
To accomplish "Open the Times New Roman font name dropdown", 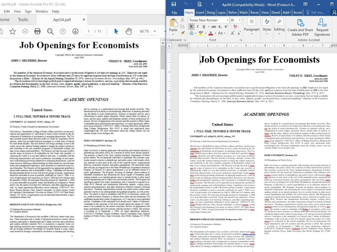I will (227, 20).
